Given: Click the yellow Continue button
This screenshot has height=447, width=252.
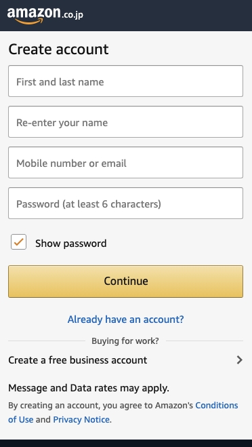Looking at the screenshot, I should point(125,281).
